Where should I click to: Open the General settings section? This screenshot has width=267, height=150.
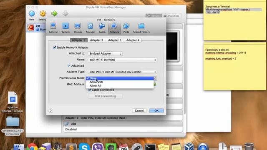(53, 28)
